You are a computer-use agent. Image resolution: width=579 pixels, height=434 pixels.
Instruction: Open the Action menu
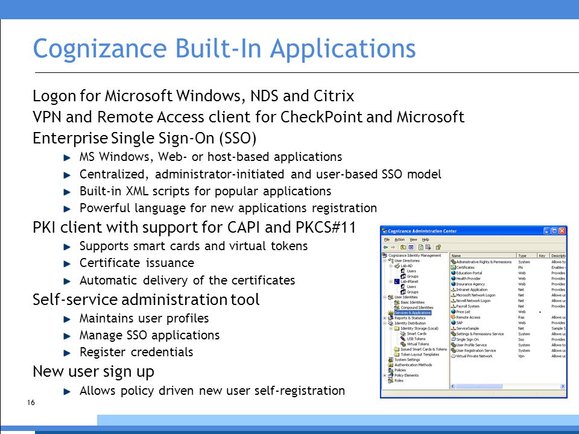400,239
